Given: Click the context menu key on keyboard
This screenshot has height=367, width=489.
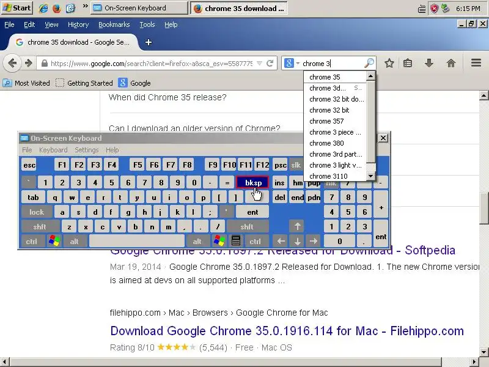Looking at the screenshot, I should click(236, 241).
